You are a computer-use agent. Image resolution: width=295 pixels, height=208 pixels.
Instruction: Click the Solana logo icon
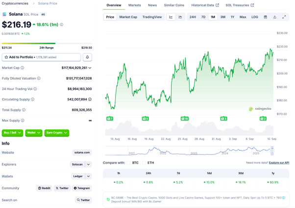[4, 14]
